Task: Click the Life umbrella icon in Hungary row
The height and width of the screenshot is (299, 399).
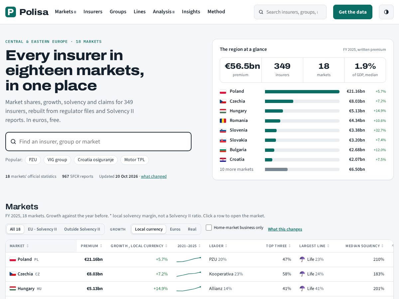Action: pos(302,289)
